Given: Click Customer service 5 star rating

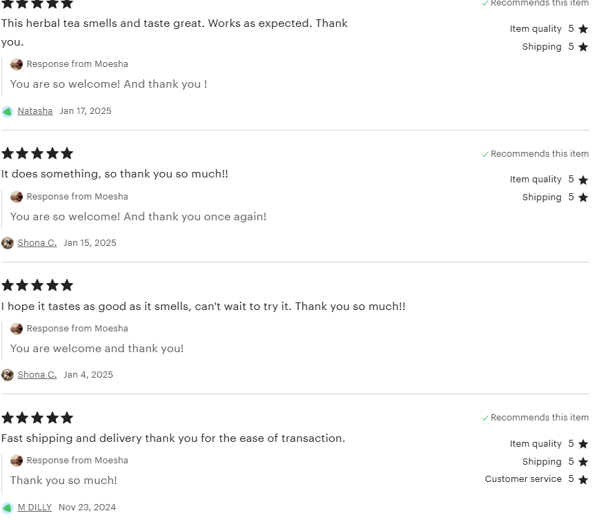Looking at the screenshot, I should tap(583, 479).
